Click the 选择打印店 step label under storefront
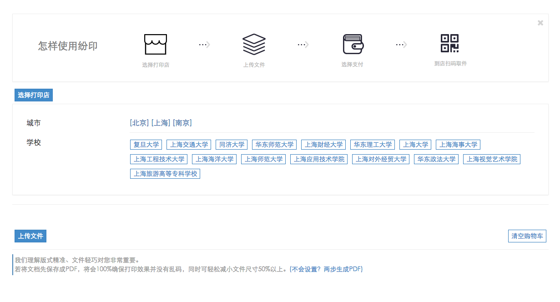The image size is (560, 302). (156, 65)
